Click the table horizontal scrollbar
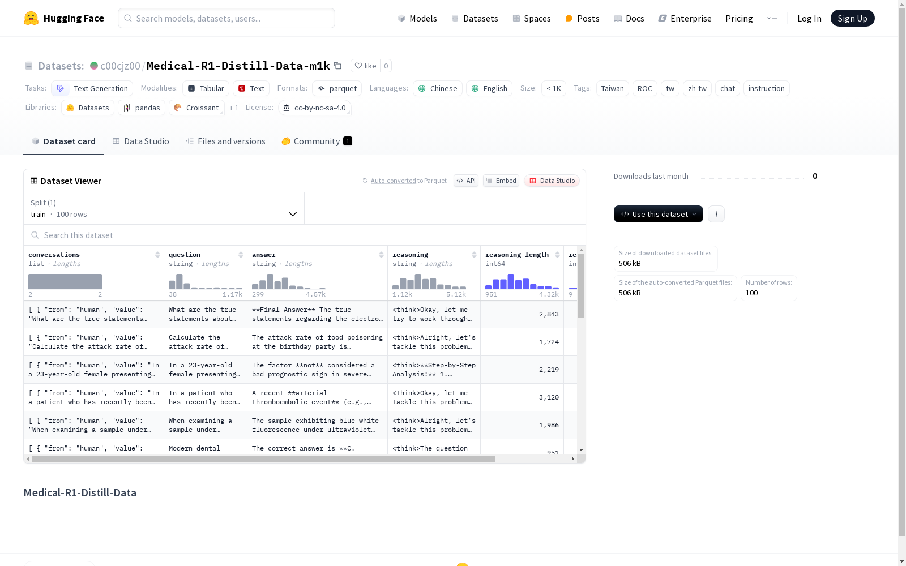The width and height of the screenshot is (906, 566). [263, 458]
